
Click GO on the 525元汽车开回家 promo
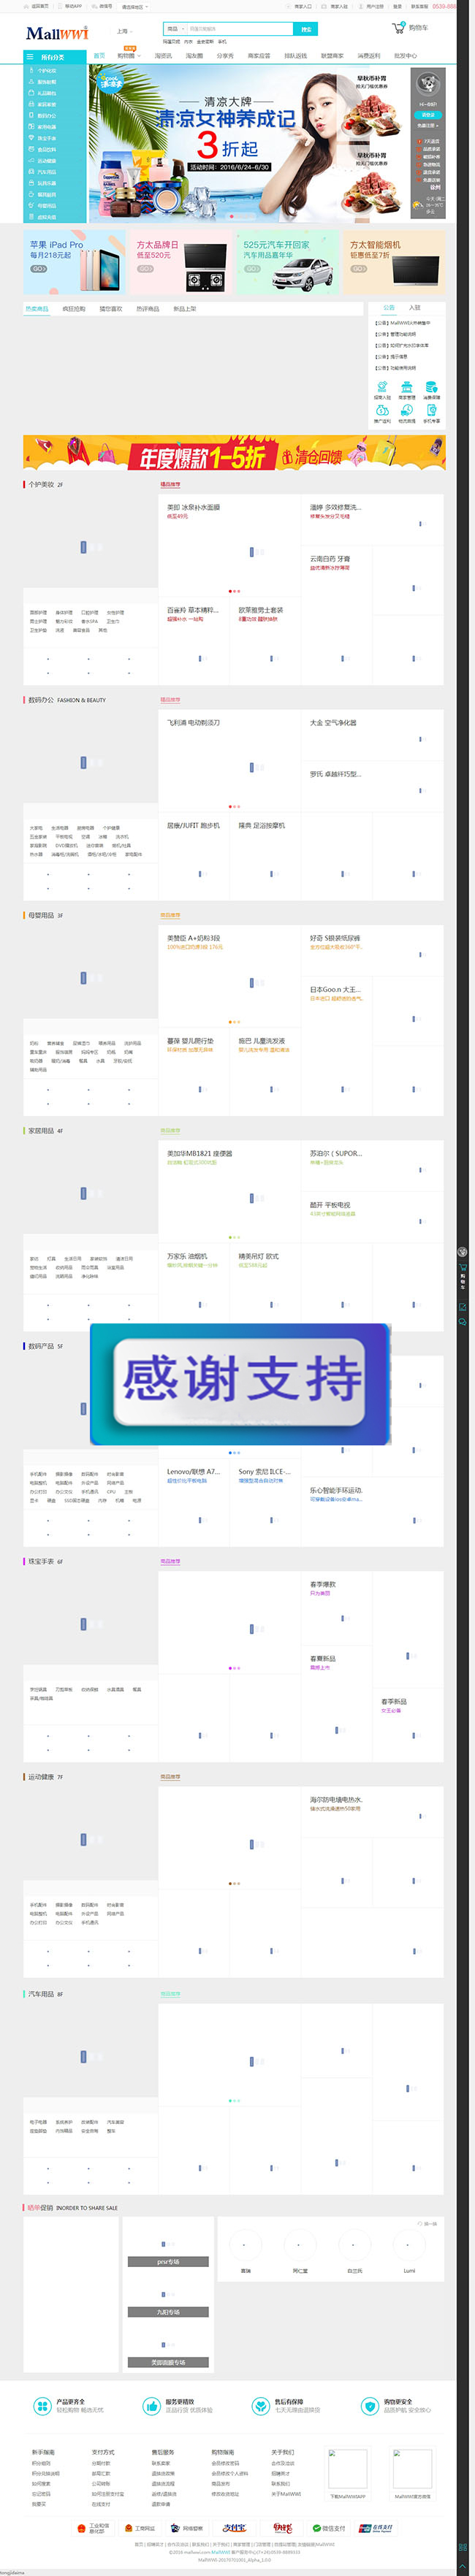[252, 269]
